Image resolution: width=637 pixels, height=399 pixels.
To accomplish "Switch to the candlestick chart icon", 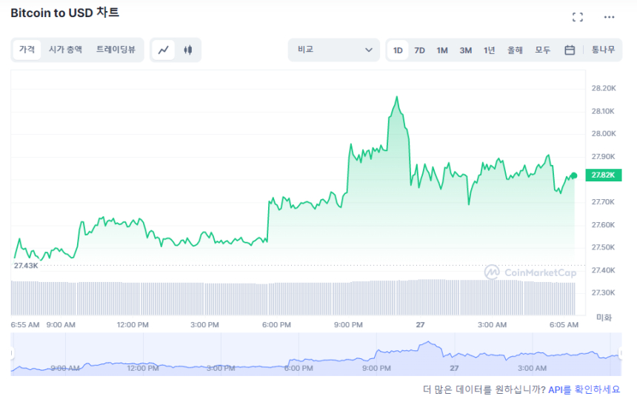I will [x=188, y=50].
